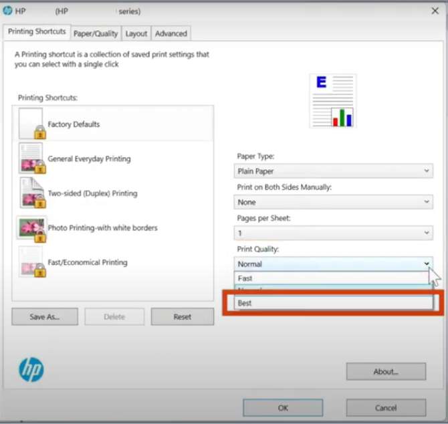Click the Two-sided (Duplex) Printing icon
Screen dimensions: 448x424
tap(32, 193)
